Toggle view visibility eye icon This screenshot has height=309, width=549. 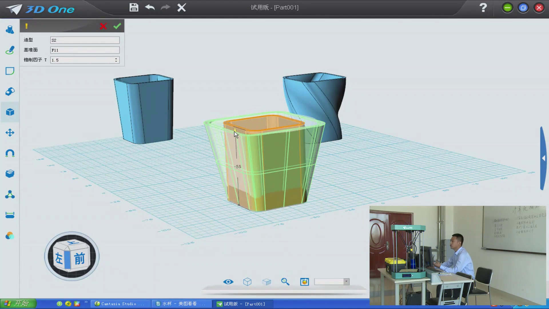coord(228,282)
